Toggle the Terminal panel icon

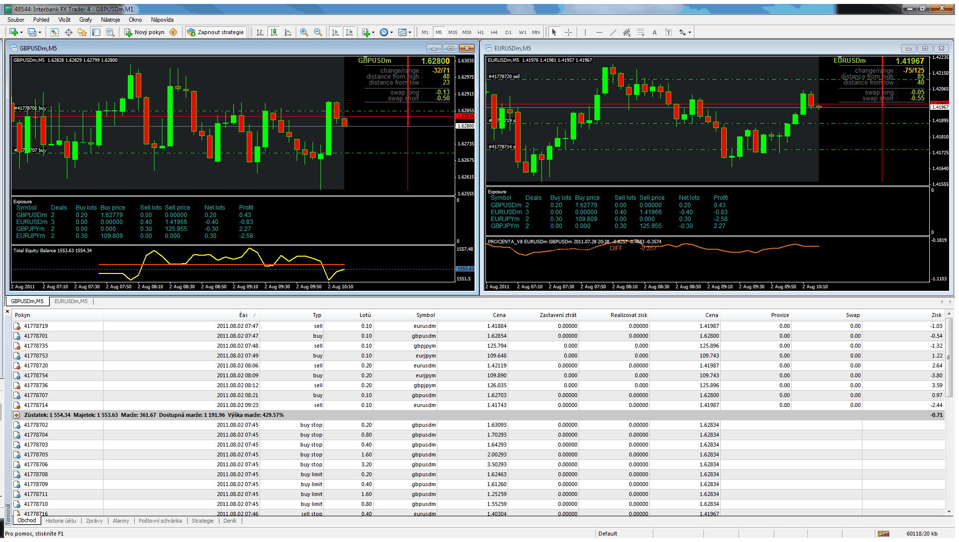96,32
